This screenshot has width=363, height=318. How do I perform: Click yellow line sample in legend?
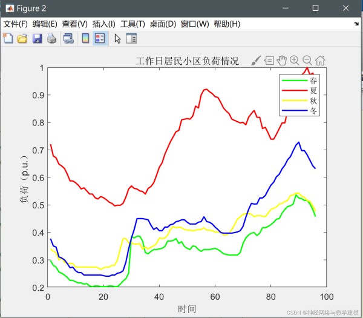(295, 101)
